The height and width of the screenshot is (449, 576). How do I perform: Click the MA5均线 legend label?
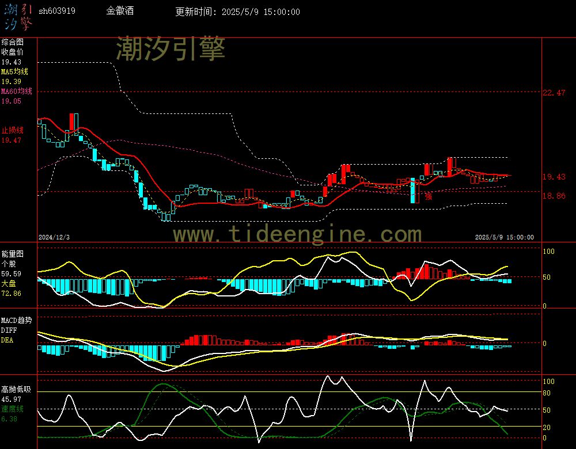pyautogui.click(x=15, y=71)
